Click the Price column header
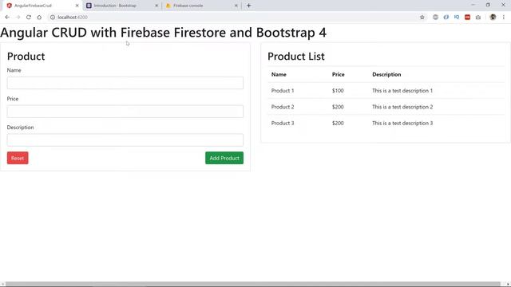The height and width of the screenshot is (287, 511). click(x=338, y=74)
